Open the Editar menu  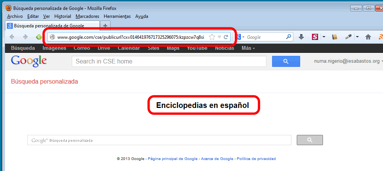pos(33,16)
